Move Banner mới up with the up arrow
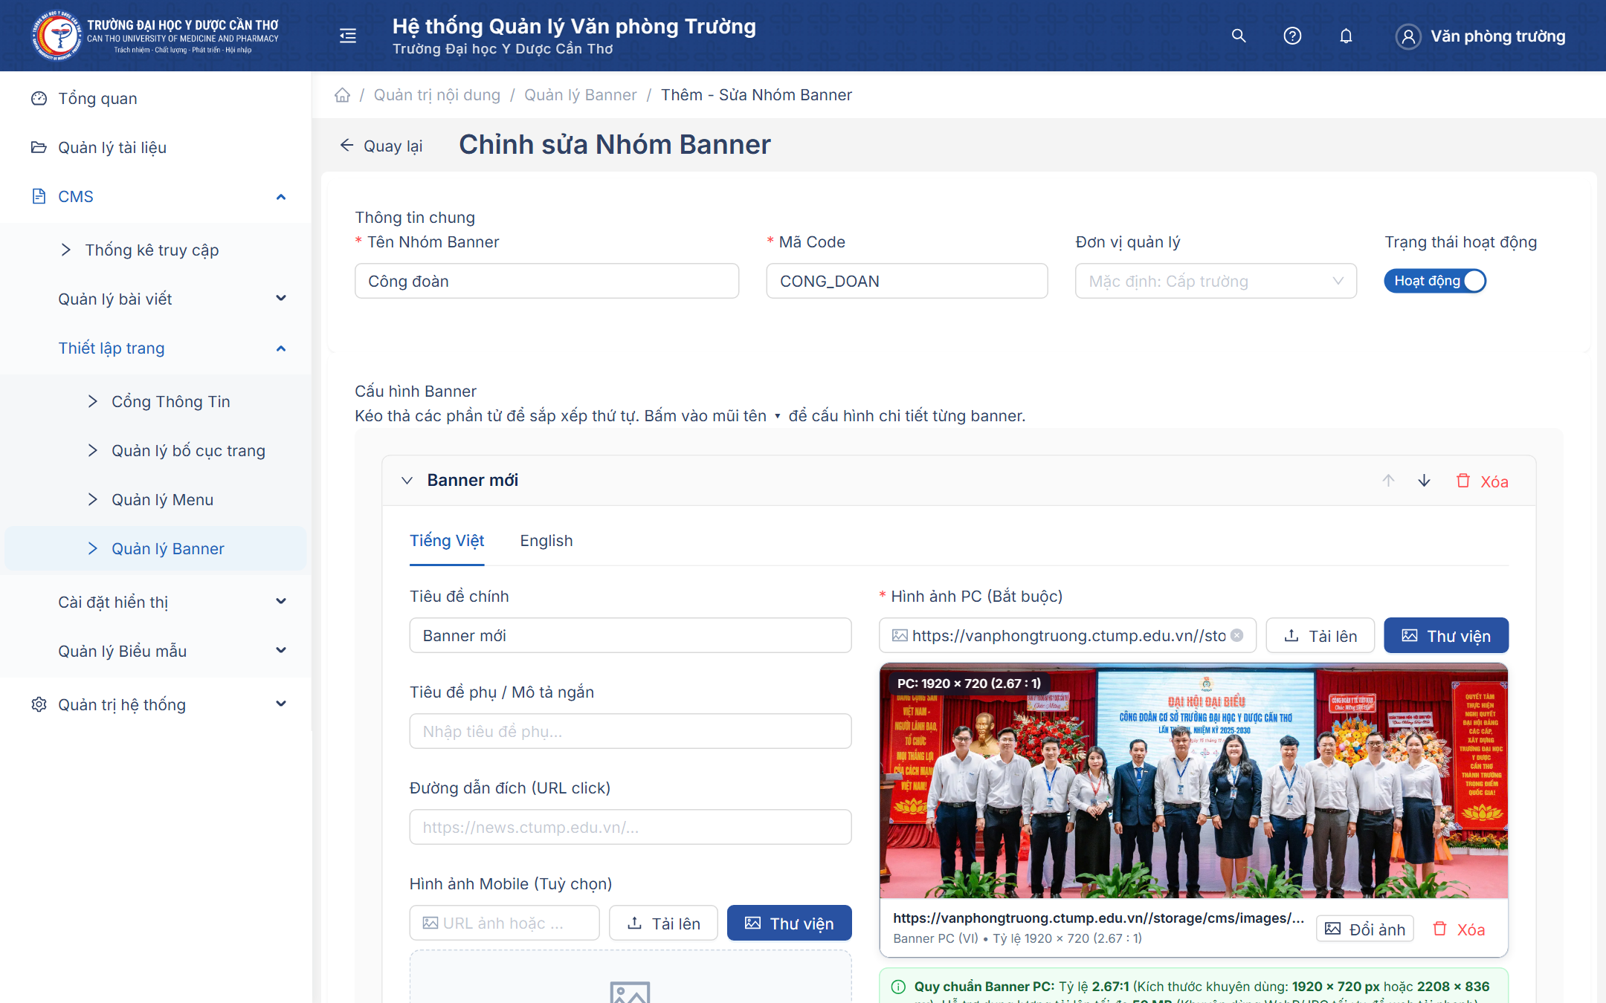The height and width of the screenshot is (1003, 1606). pyautogui.click(x=1388, y=481)
